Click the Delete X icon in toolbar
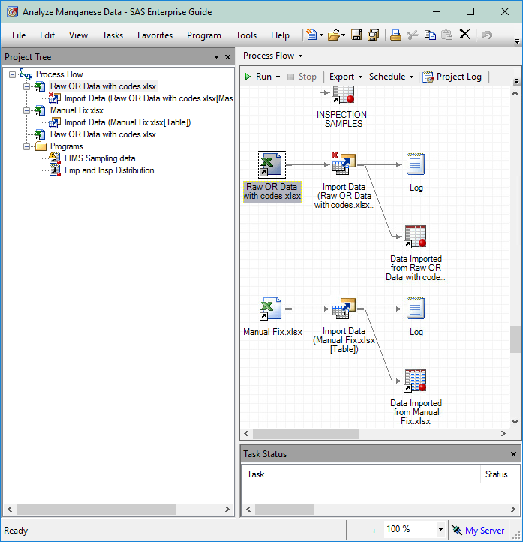The width and height of the screenshot is (523, 542). pyautogui.click(x=464, y=35)
